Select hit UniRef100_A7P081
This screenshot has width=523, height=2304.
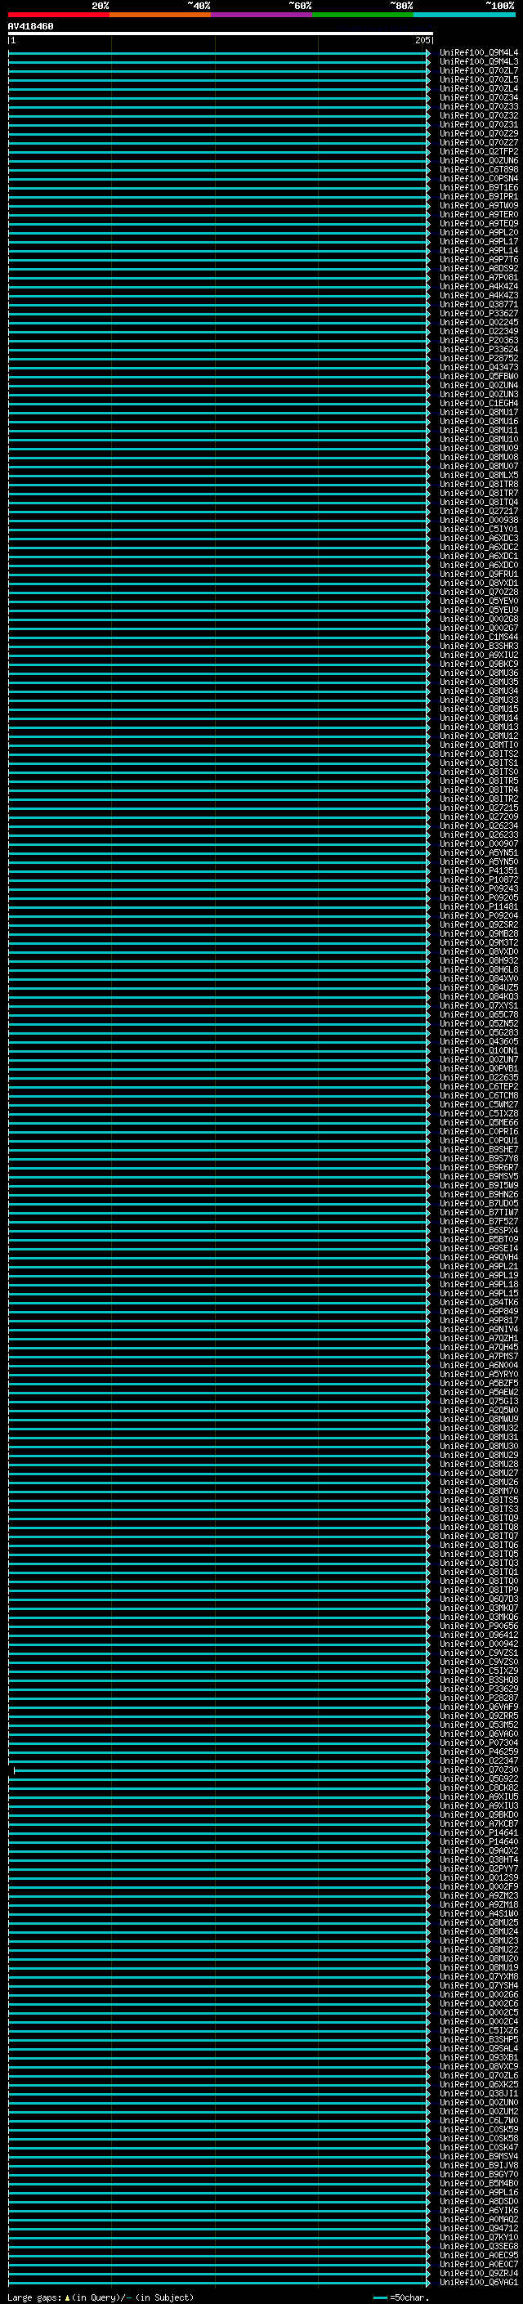click(479, 277)
